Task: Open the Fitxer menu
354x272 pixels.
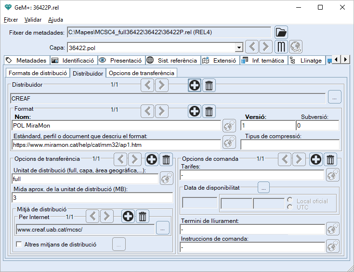Action: [x=11, y=20]
